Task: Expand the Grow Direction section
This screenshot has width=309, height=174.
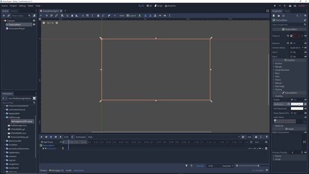Action: pos(282,70)
